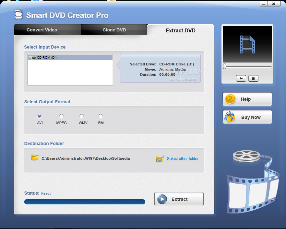Click the Buy Now gift button
Image resolution: width=286 pixels, height=229 pixels.
tap(247, 117)
